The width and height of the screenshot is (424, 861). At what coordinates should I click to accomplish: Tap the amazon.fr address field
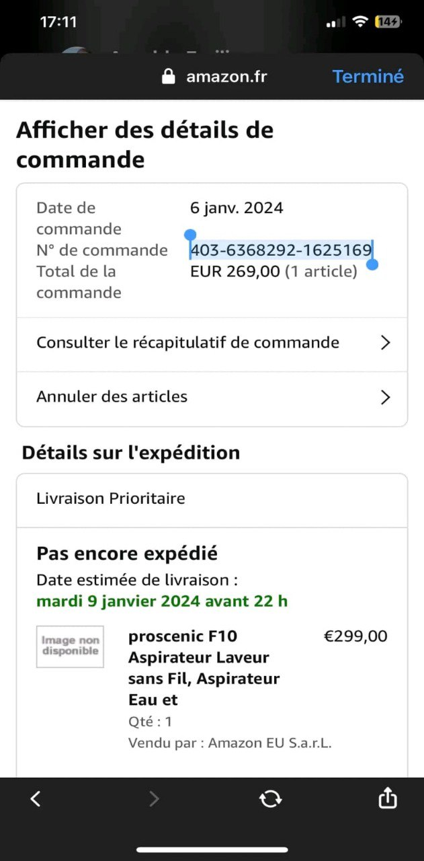coord(226,77)
